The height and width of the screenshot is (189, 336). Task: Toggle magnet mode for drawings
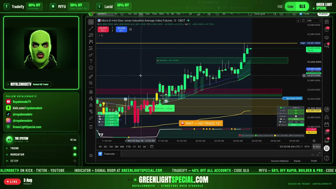coord(91,92)
